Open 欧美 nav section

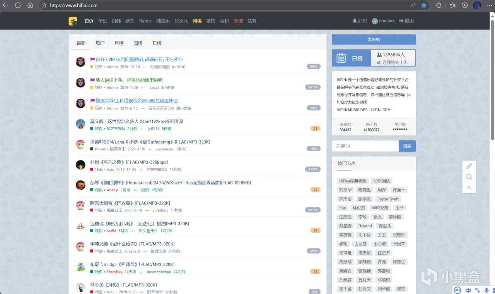coord(130,21)
